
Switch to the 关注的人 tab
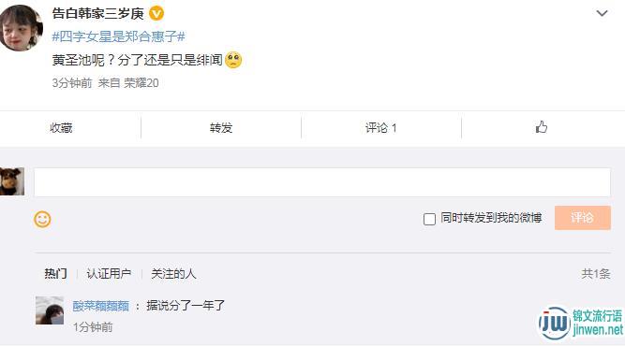click(x=173, y=274)
